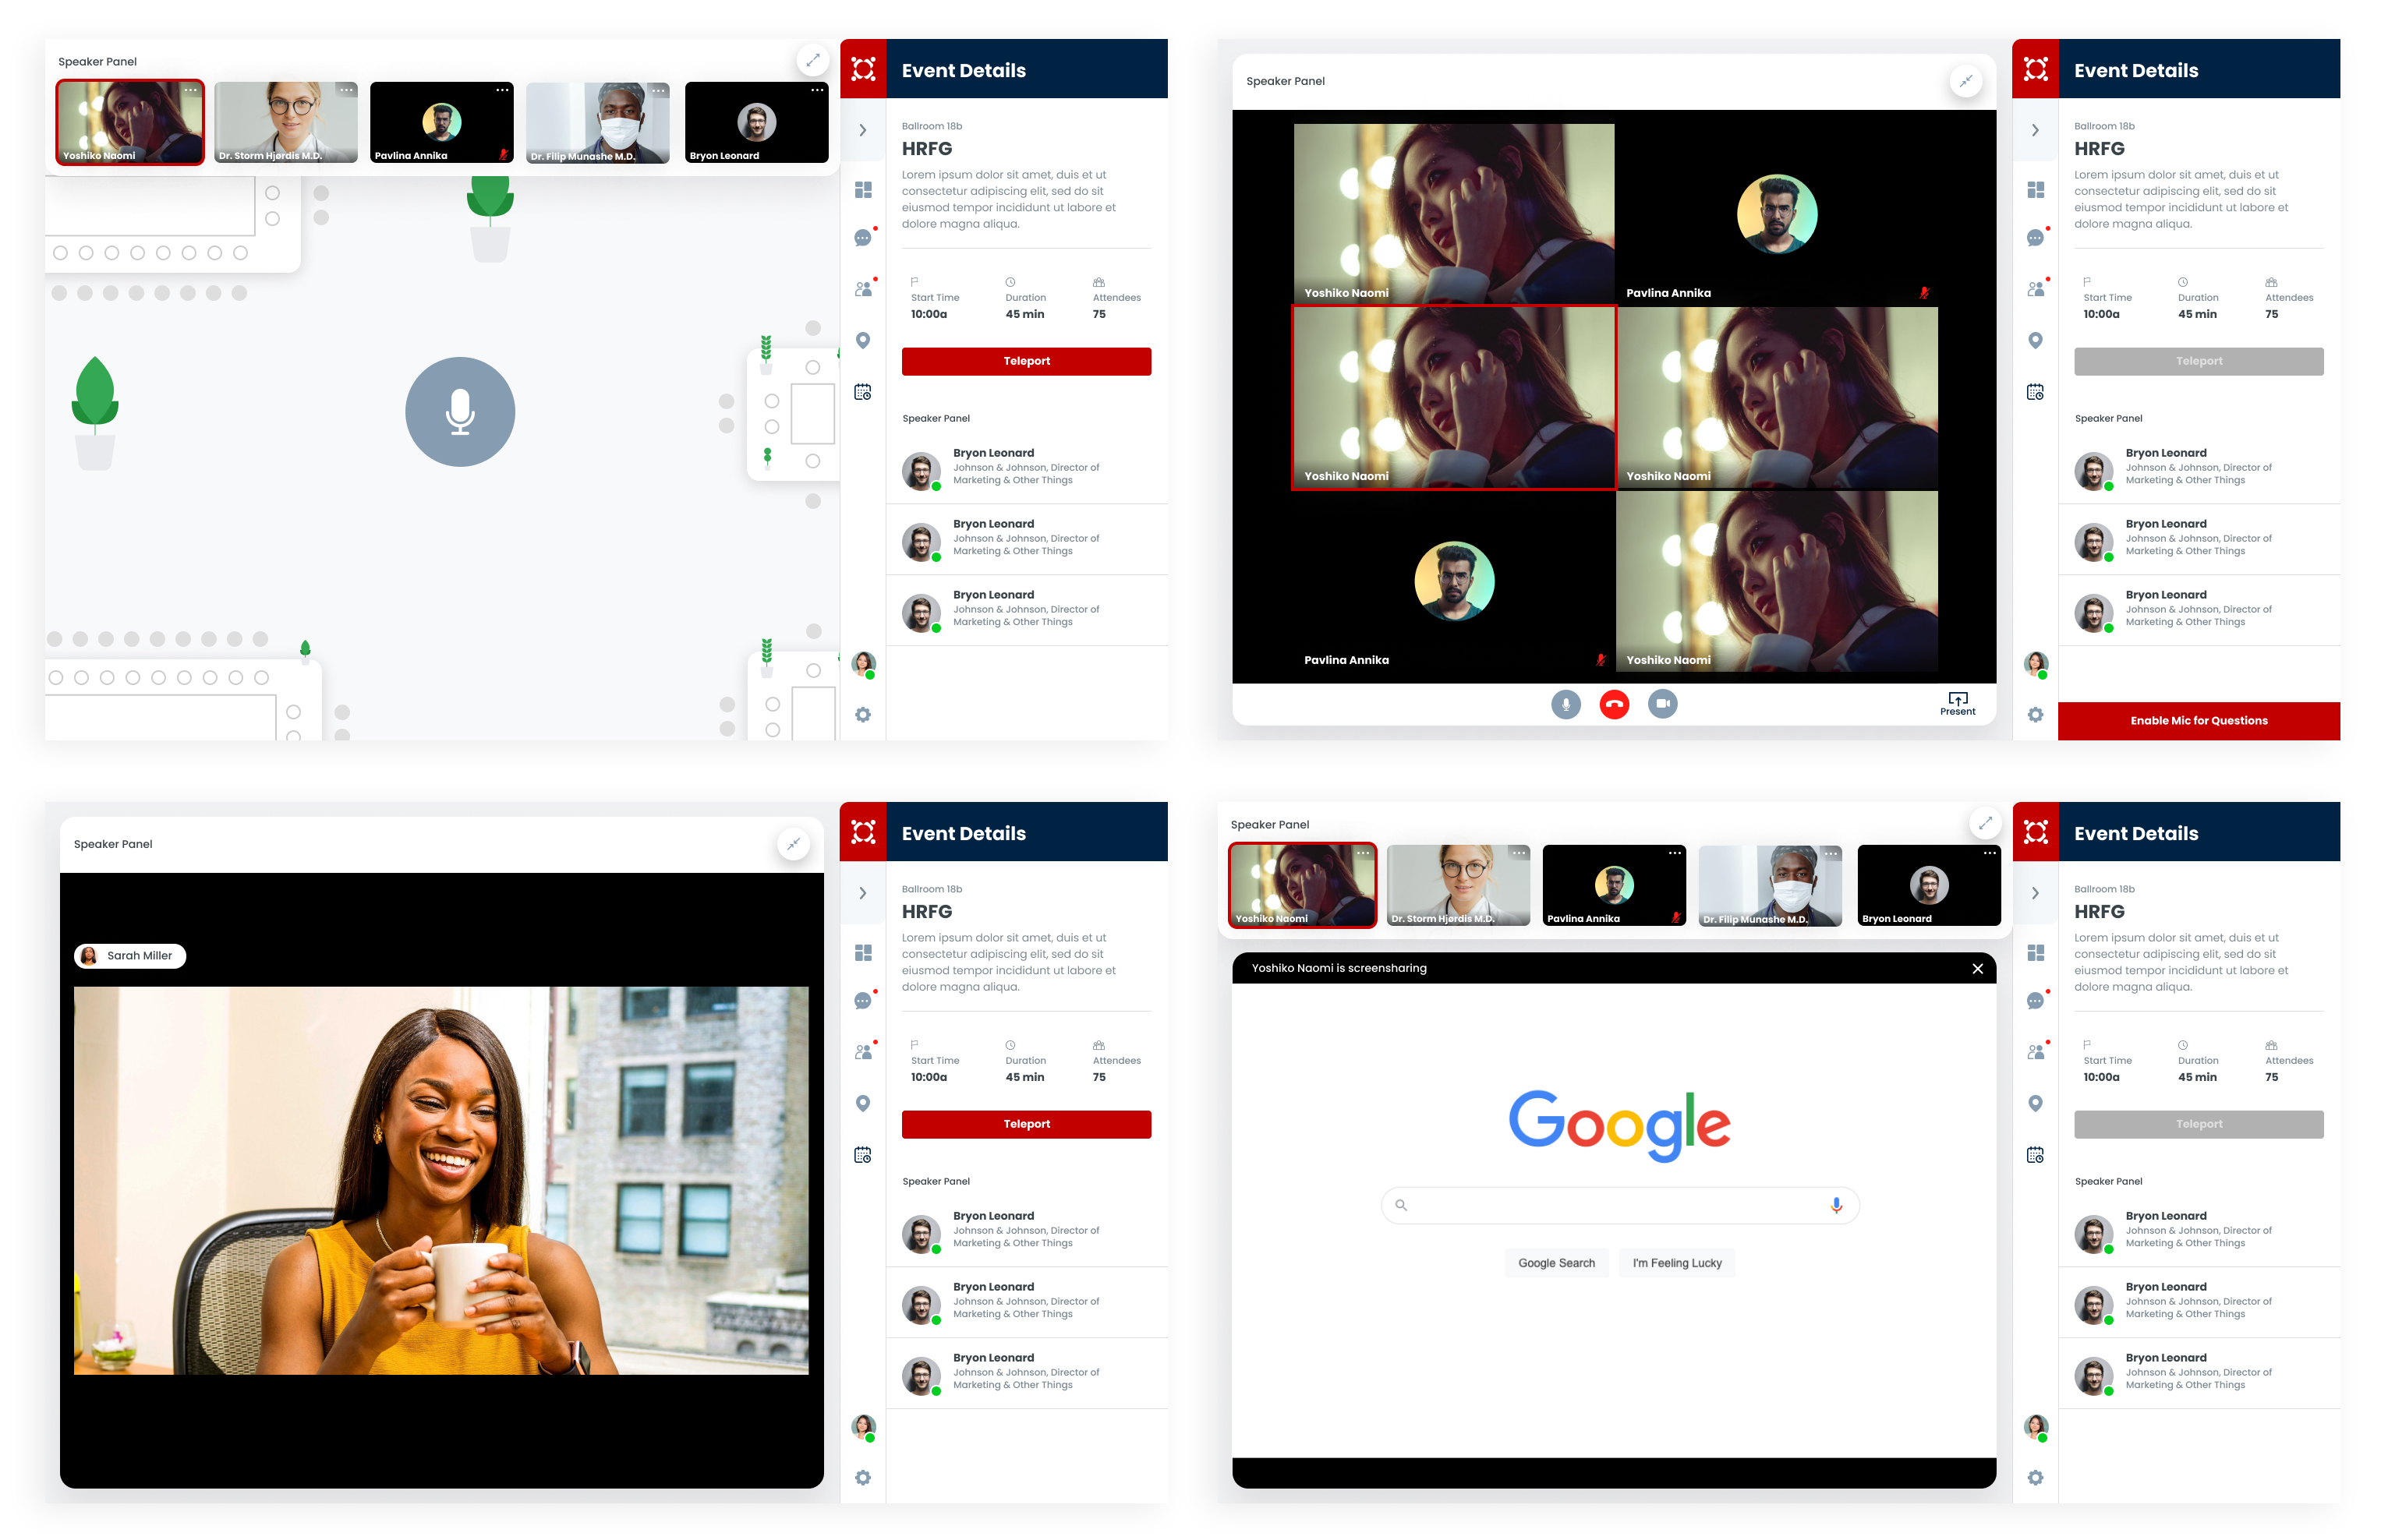This screenshot has height=1540, width=2388.
Task: Click voice search microphone in Google search bar
Action: click(x=1836, y=1205)
